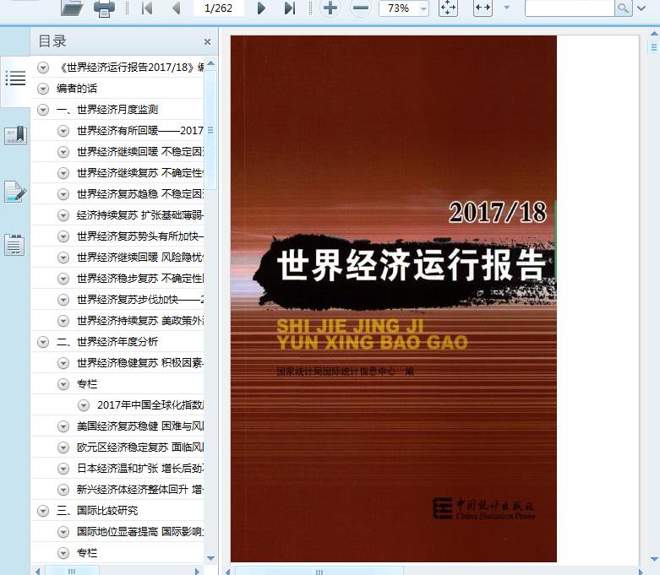The image size is (660, 575).
Task: Collapse 《世界经济运行报告2017/18》 entry
Action: tap(43, 68)
